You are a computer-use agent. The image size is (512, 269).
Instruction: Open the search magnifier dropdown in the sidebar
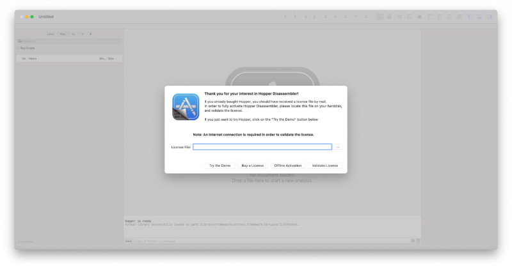click(x=20, y=41)
